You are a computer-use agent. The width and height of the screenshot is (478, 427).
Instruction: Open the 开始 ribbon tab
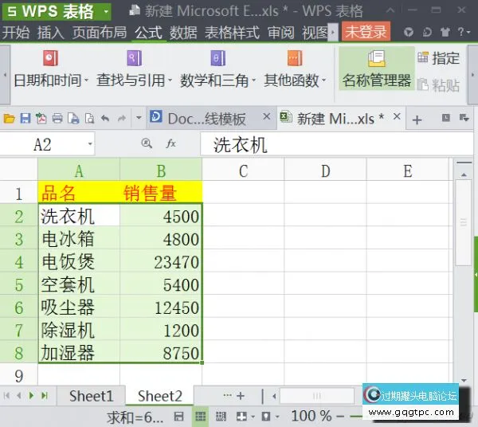pos(16,33)
